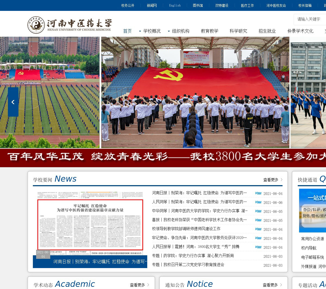Image resolution: width=326 pixels, height=289 pixels.
Task: Switch to the English site
Action: [x=175, y=5]
